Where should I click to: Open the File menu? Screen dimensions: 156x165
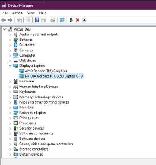(x=5, y=13)
